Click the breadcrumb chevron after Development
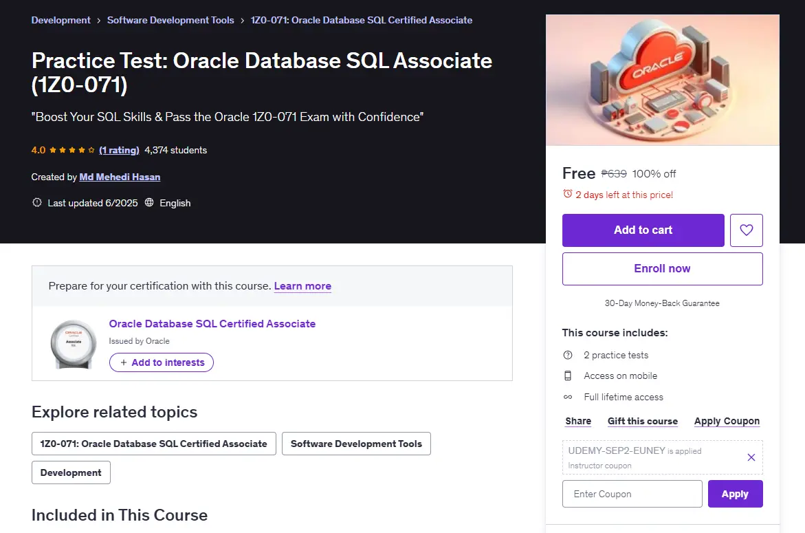The height and width of the screenshot is (533, 805). [98, 21]
